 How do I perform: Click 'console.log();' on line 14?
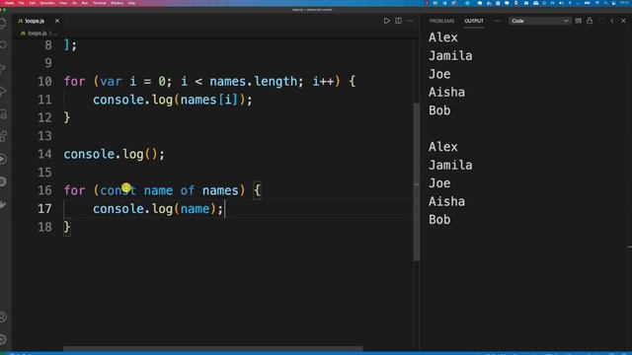115,154
